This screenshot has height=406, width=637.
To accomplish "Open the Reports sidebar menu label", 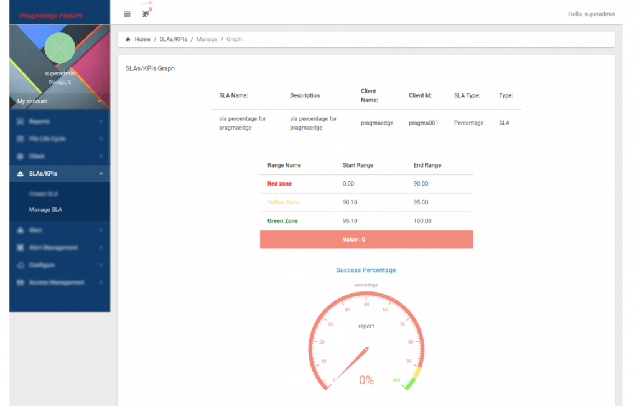I will coord(39,121).
